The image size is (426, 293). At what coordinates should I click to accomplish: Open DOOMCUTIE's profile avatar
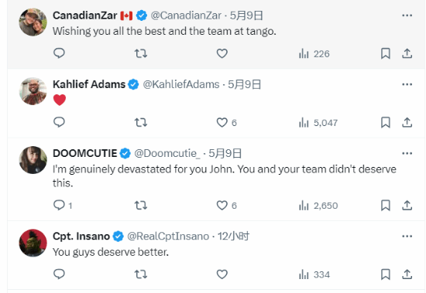click(33, 160)
